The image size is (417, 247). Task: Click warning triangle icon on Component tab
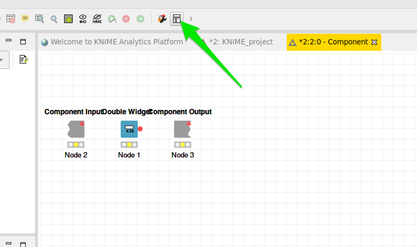[x=293, y=43]
